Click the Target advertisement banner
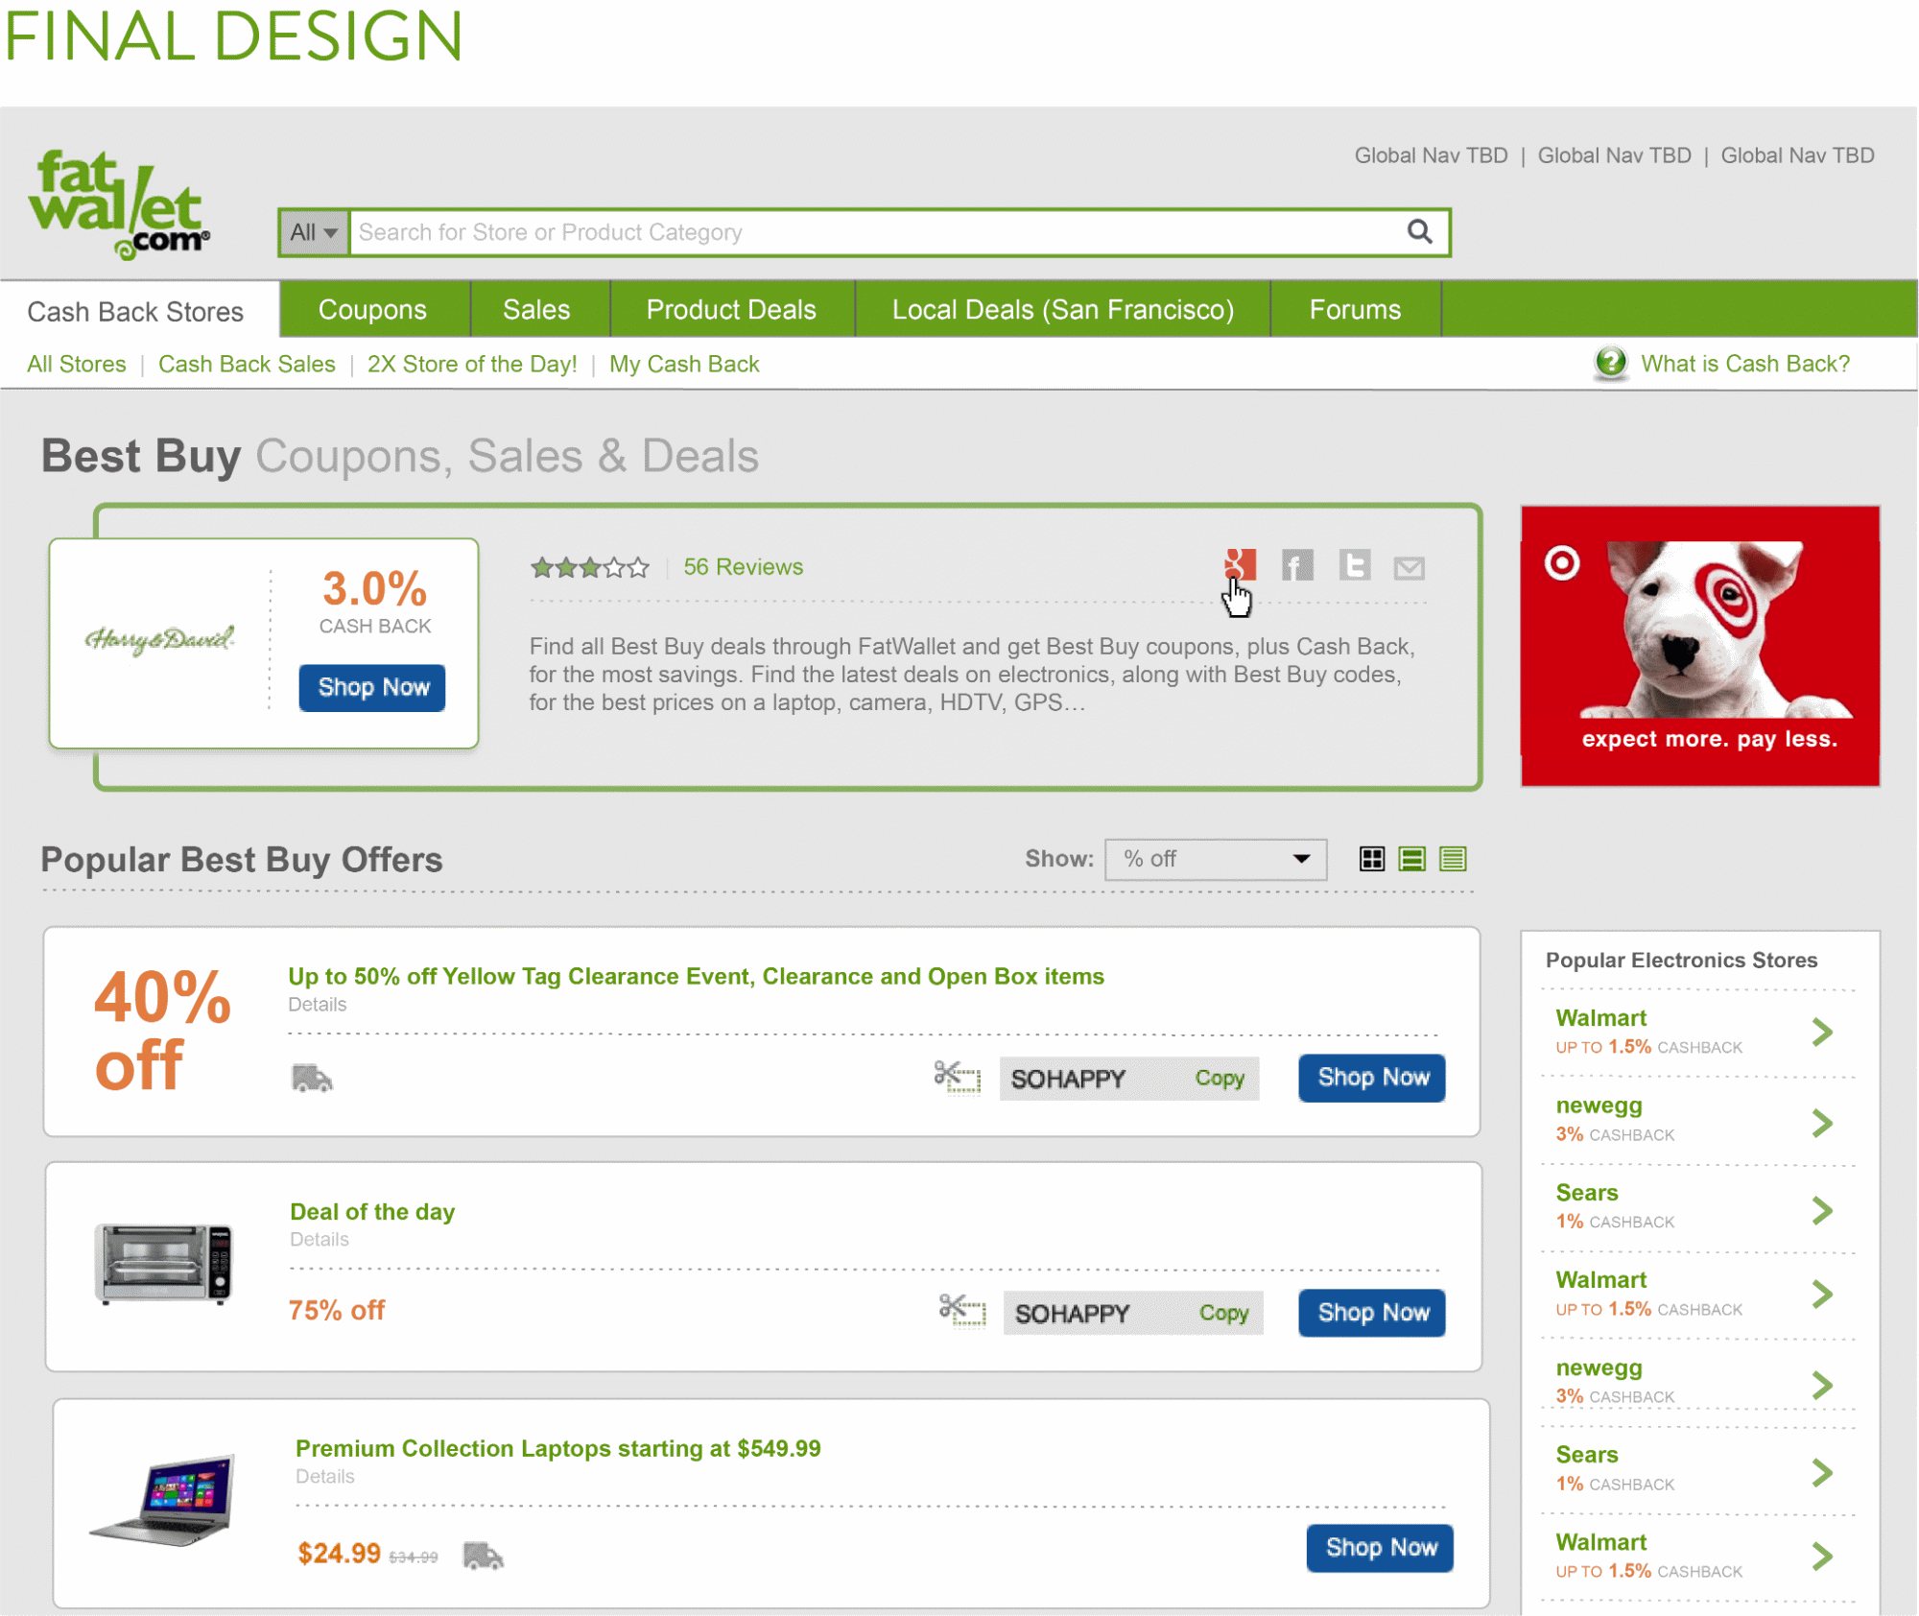Screen dimensions: 1919x1616 coord(1700,646)
